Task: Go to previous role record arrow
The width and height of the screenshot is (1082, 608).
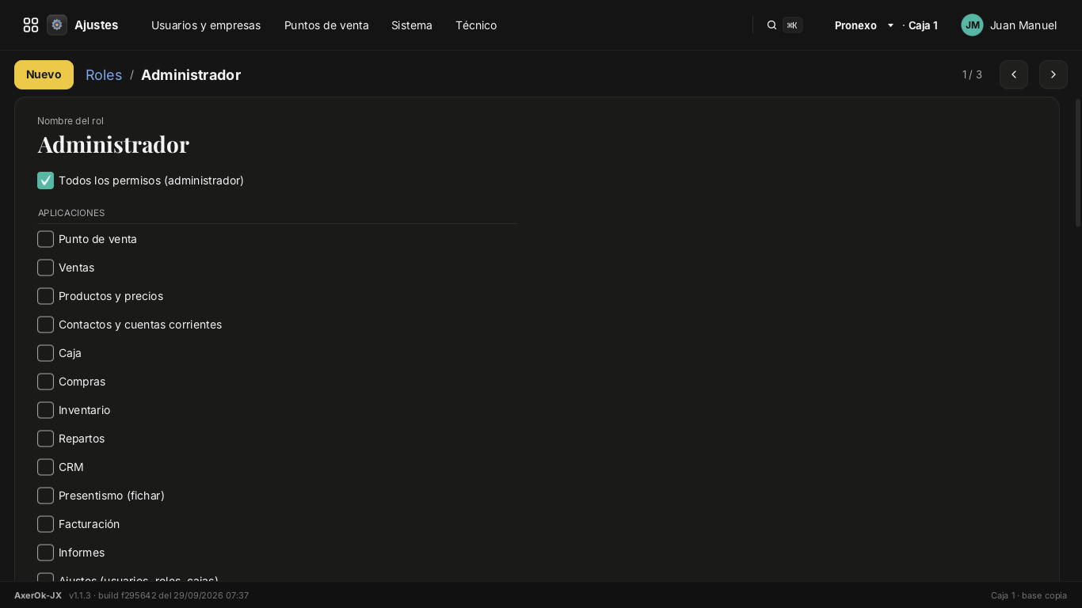Action: coord(1014,74)
